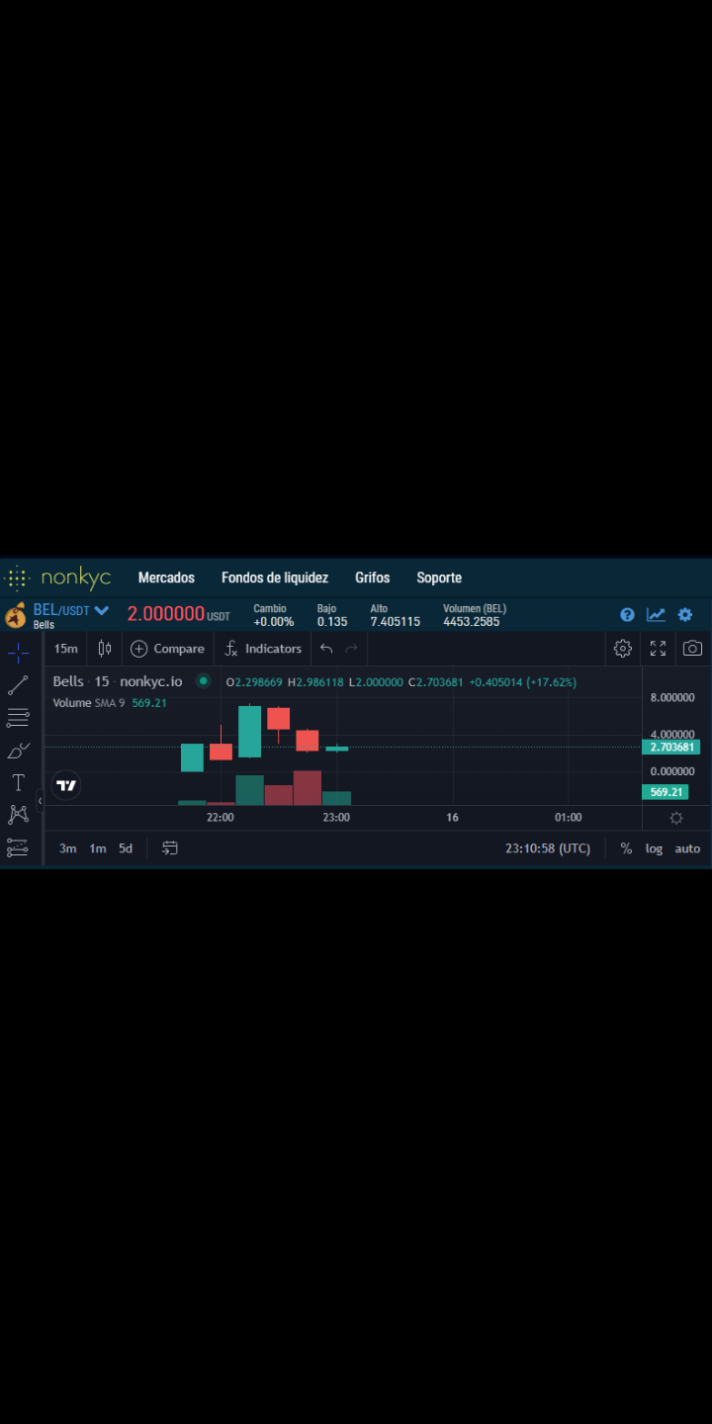The height and width of the screenshot is (1424, 712).
Task: Open the go to date calendar icon
Action: 170,848
